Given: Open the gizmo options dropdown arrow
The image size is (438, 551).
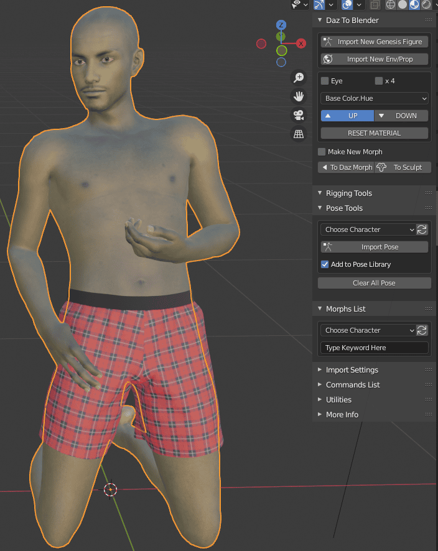Looking at the screenshot, I should pyautogui.click(x=331, y=5).
